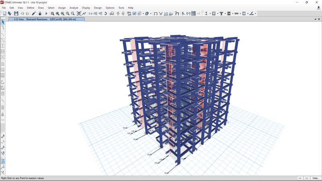Set the default 3-d view
The height and width of the screenshot is (181, 322).
90,14
